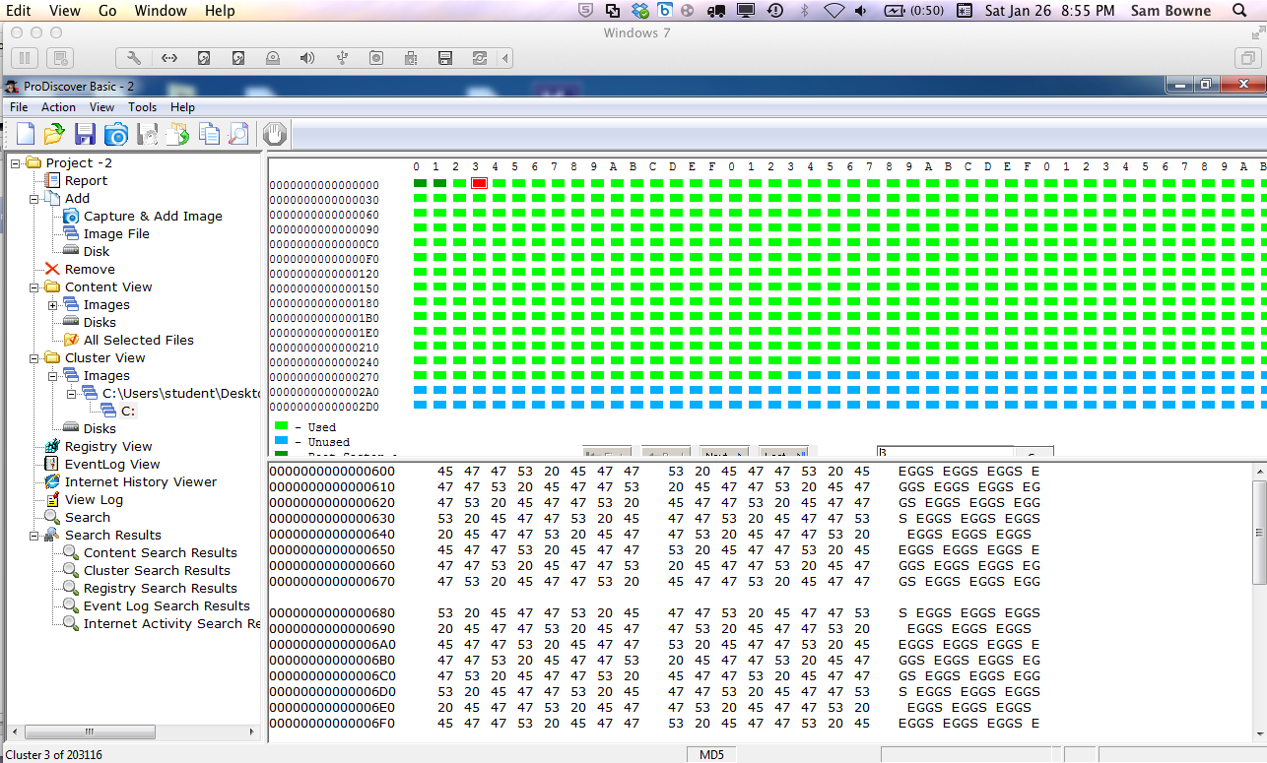Save the project using the floppy icon
The width and height of the screenshot is (1267, 763).
click(85, 134)
